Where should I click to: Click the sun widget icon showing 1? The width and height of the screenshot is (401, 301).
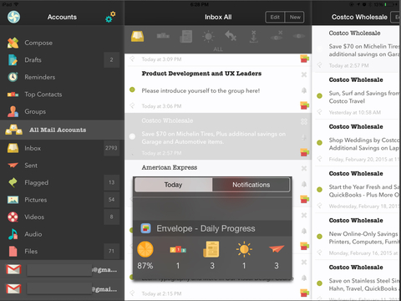[244, 249]
